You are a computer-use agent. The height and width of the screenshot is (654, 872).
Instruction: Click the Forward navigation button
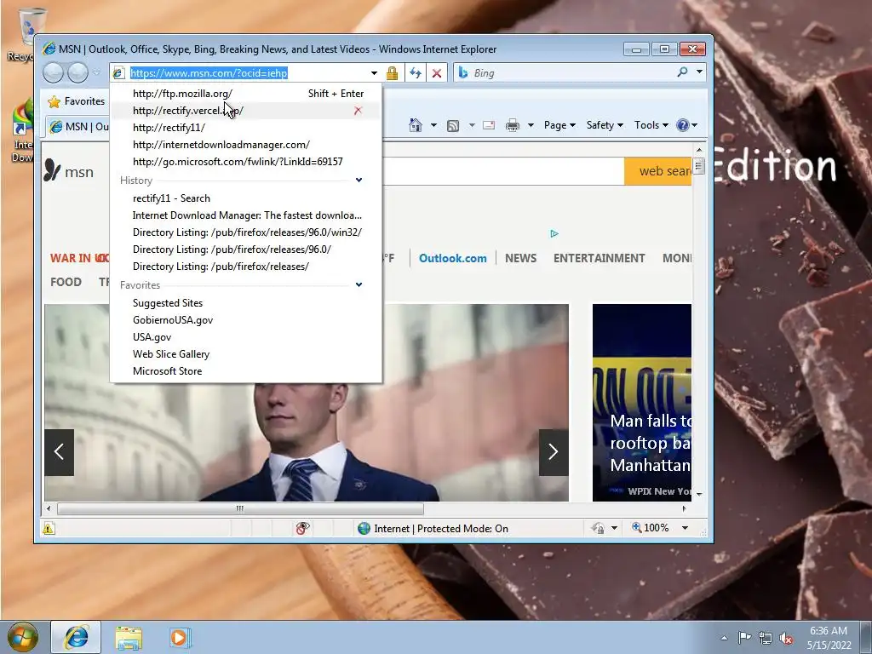pyautogui.click(x=77, y=73)
